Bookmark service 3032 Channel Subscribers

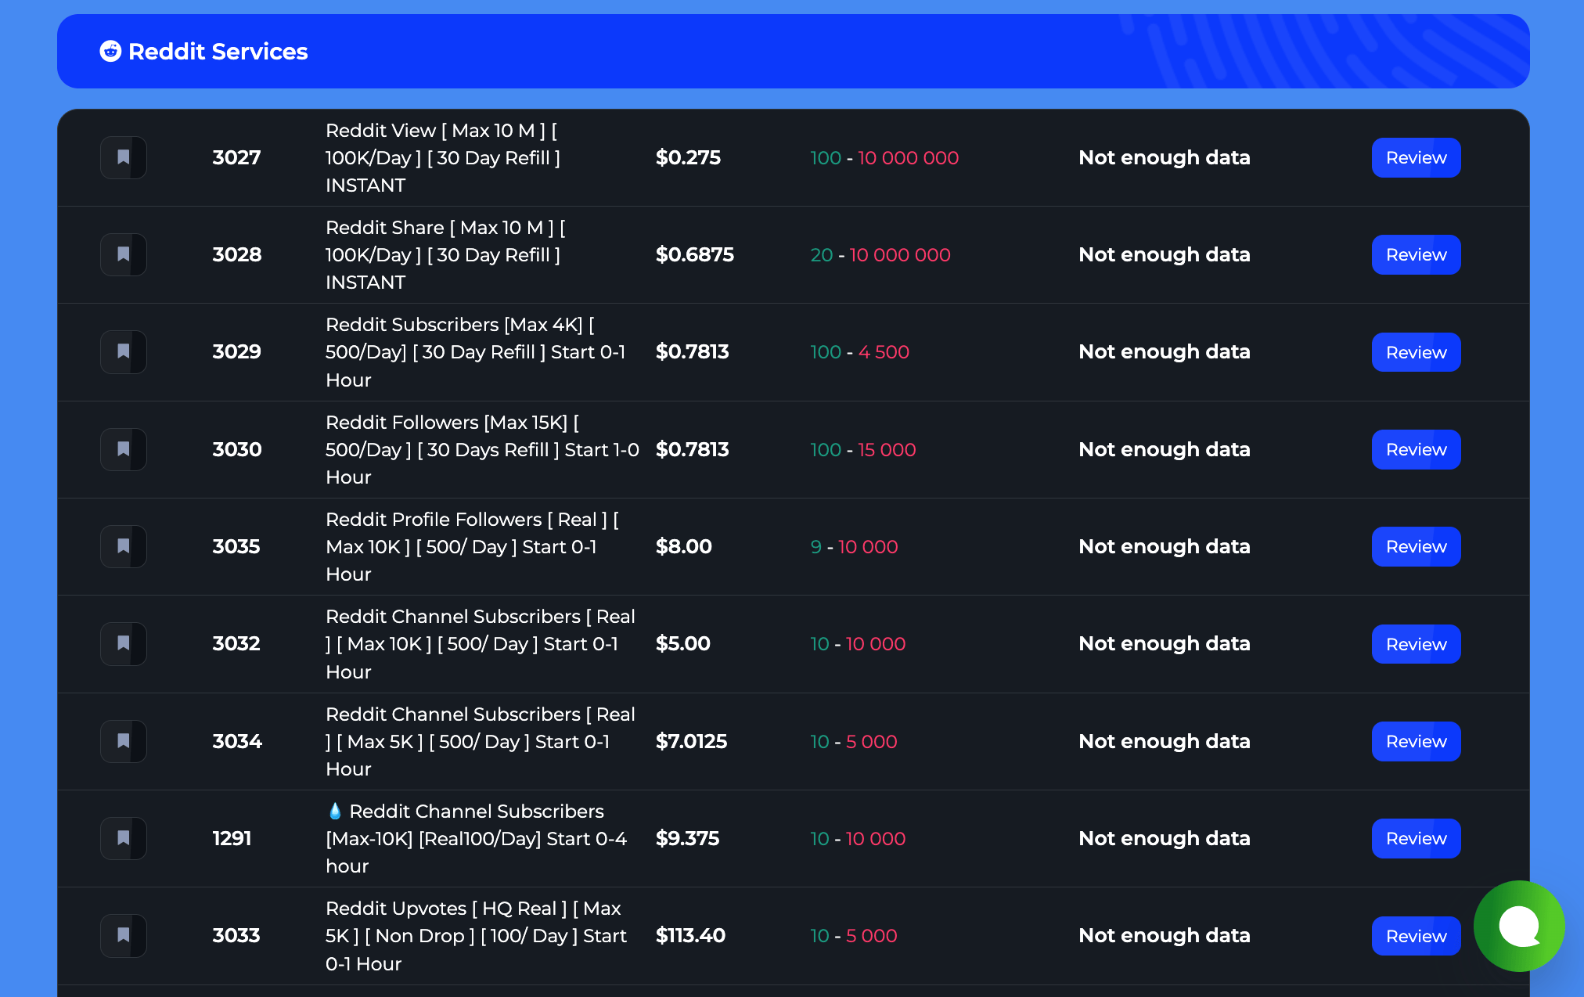click(124, 643)
